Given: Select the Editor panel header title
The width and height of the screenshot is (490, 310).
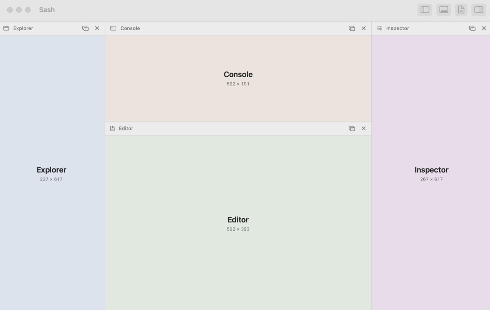Looking at the screenshot, I should (126, 129).
